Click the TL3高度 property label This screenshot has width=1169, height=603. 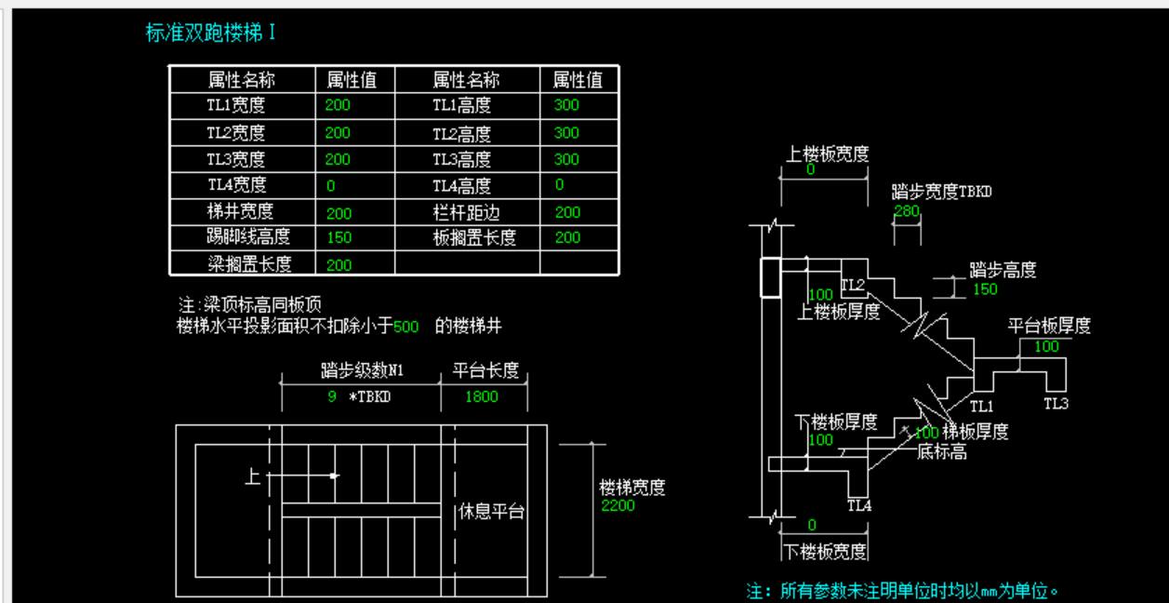tap(461, 159)
